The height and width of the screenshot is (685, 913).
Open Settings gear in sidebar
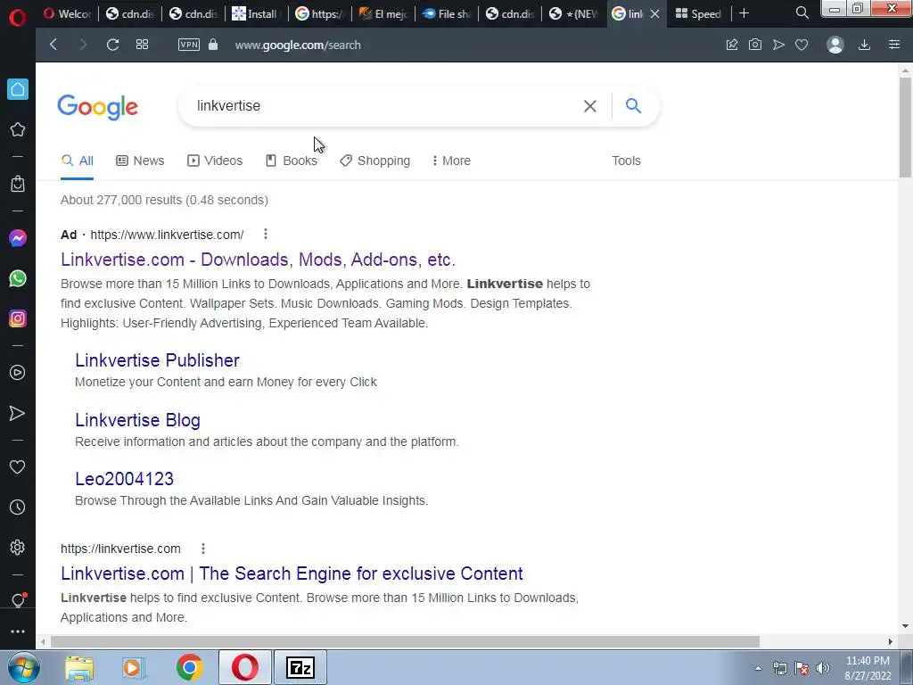click(x=18, y=548)
